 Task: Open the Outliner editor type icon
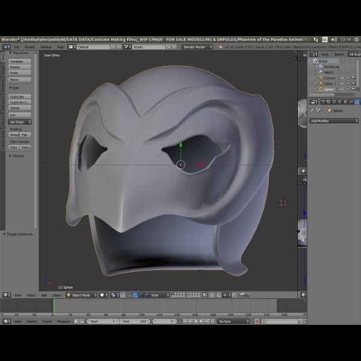[x=314, y=54]
